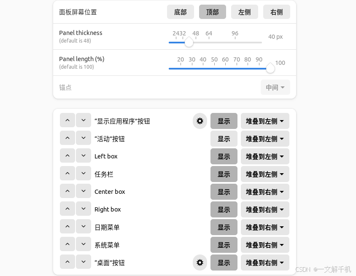The width and height of the screenshot is (356, 276).
Task: Click the 显示 button for Center box
Action: 224,191
